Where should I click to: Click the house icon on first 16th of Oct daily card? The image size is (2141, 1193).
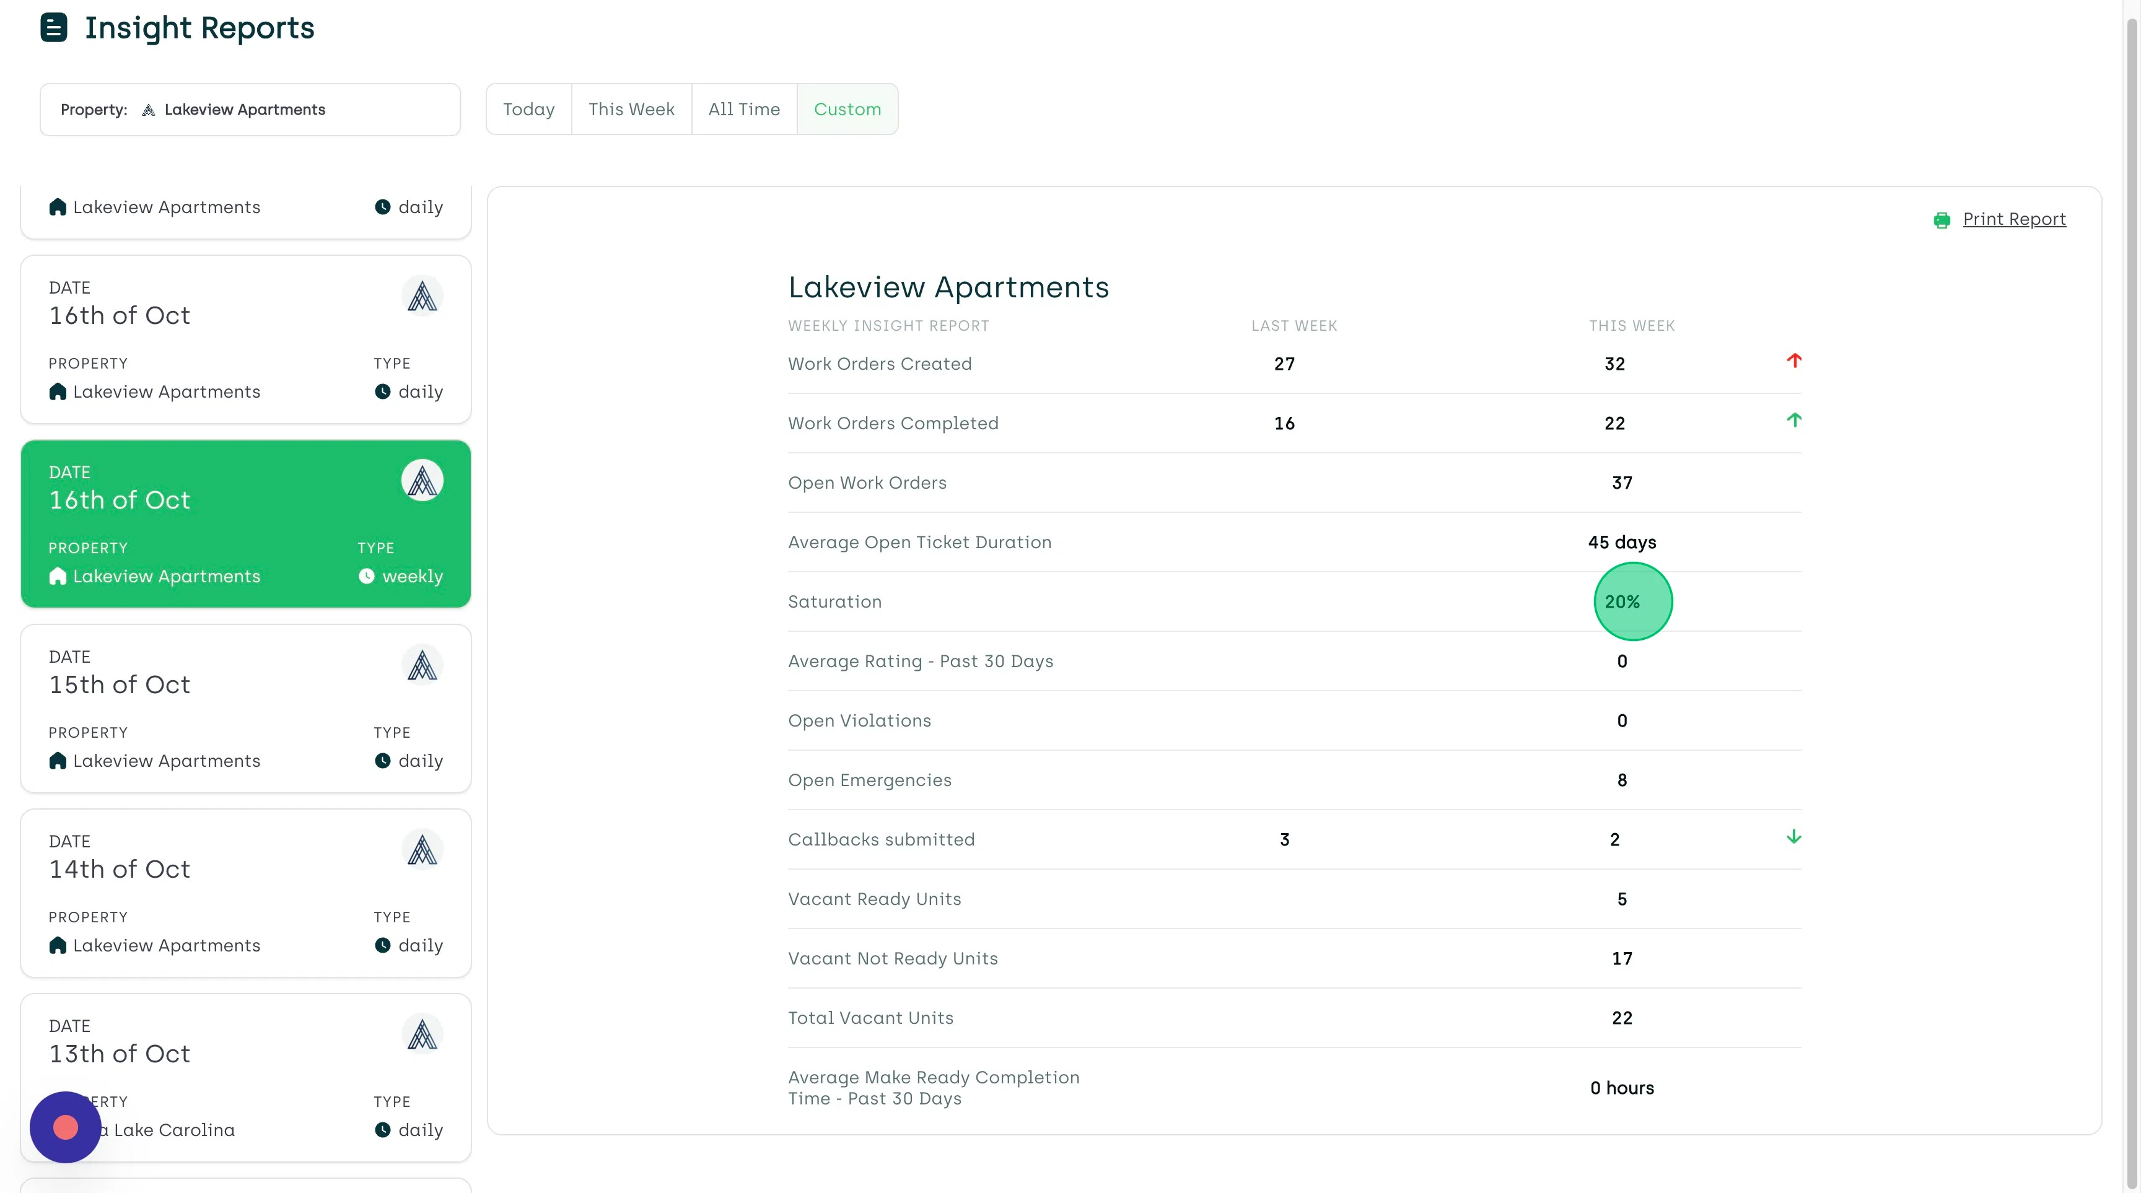[58, 391]
